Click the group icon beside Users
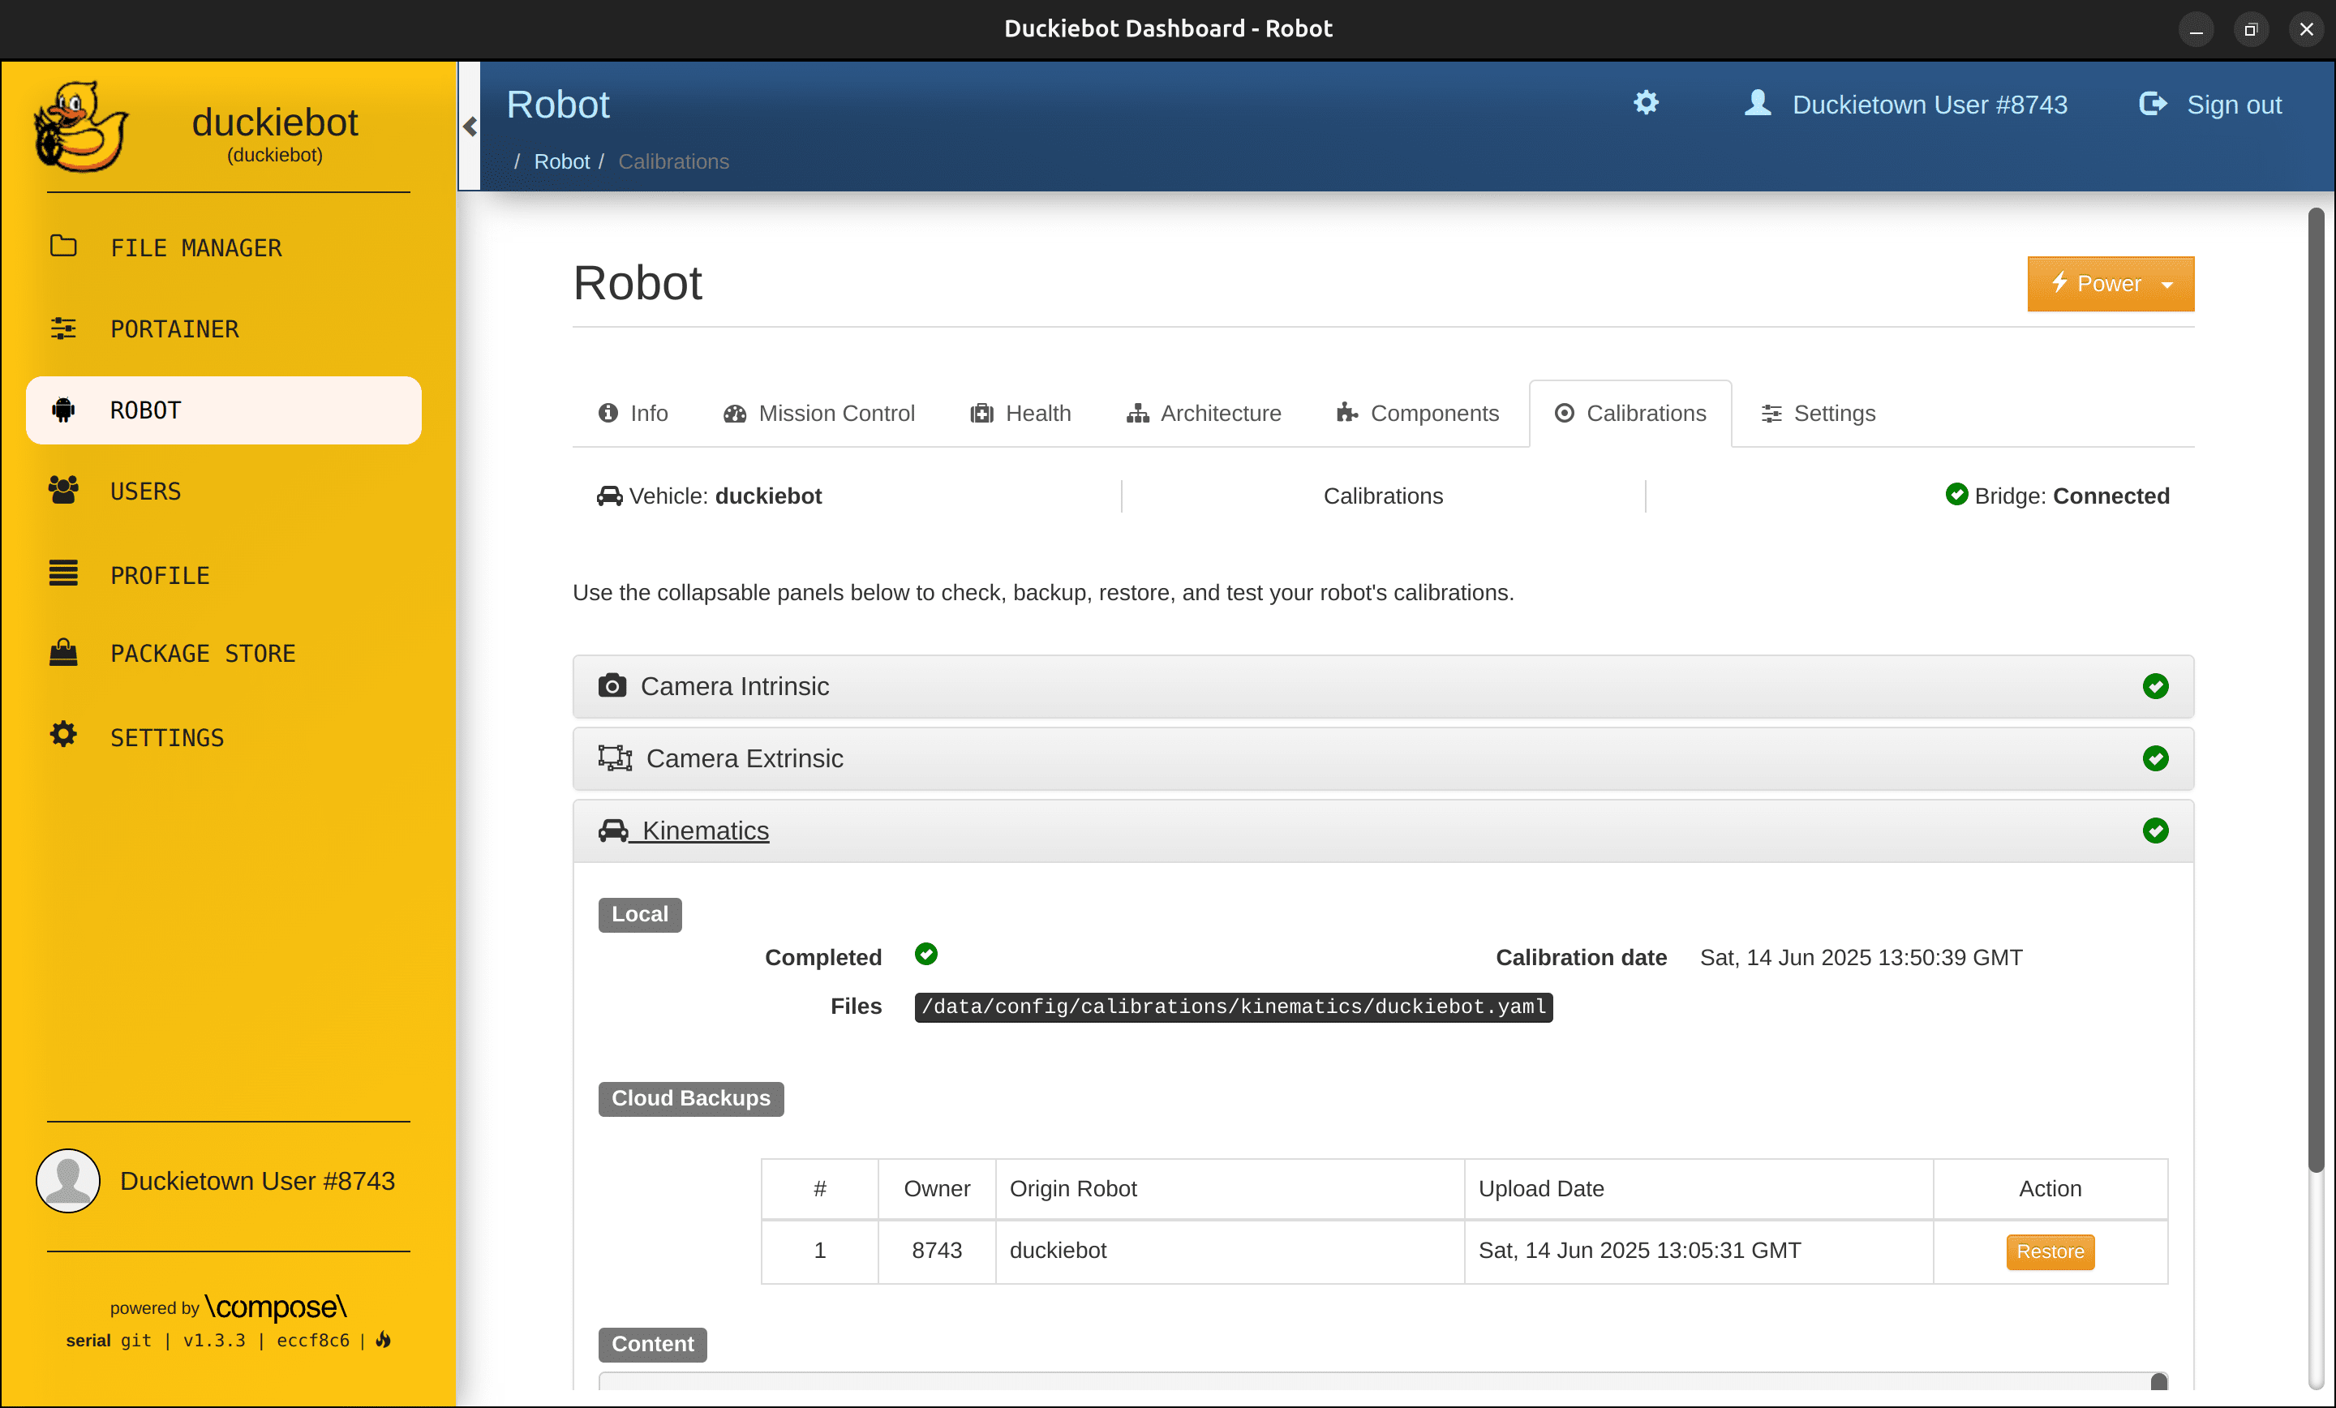 pos(63,490)
